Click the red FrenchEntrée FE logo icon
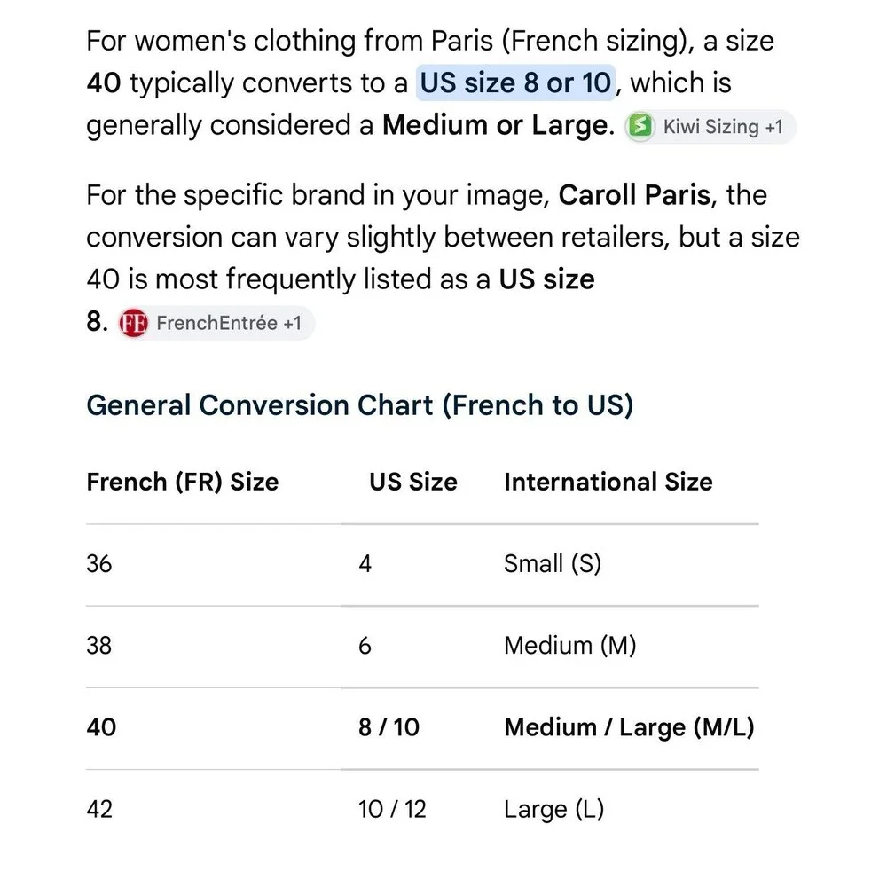Viewport: 887px width, 887px height. point(134,323)
